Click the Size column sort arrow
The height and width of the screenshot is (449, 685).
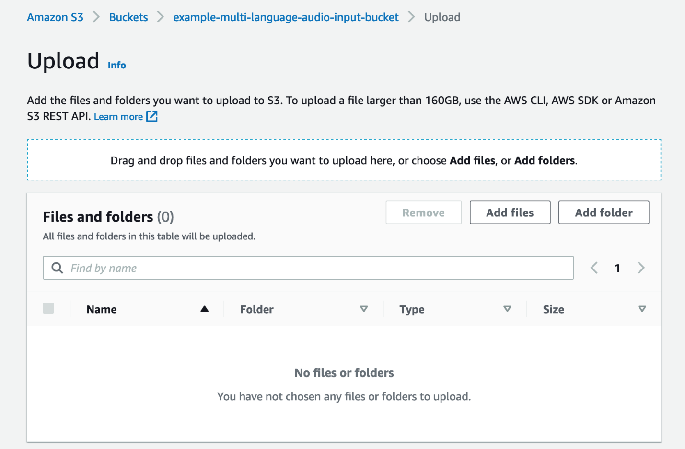(x=642, y=309)
